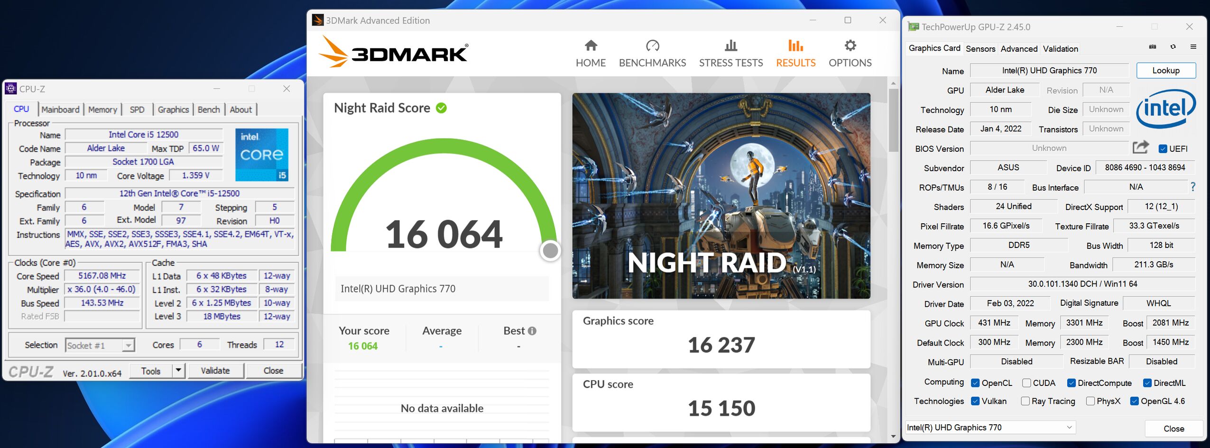Open the Benchmarks section in 3DMark
The height and width of the screenshot is (448, 1210).
coord(652,54)
